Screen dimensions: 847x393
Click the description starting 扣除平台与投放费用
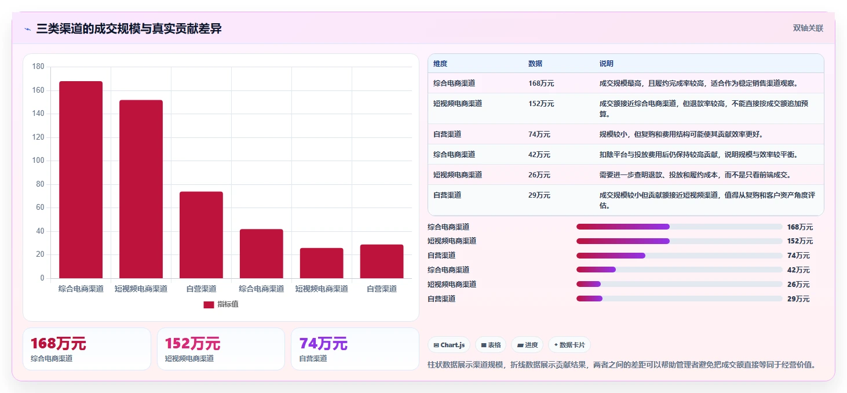699,155
